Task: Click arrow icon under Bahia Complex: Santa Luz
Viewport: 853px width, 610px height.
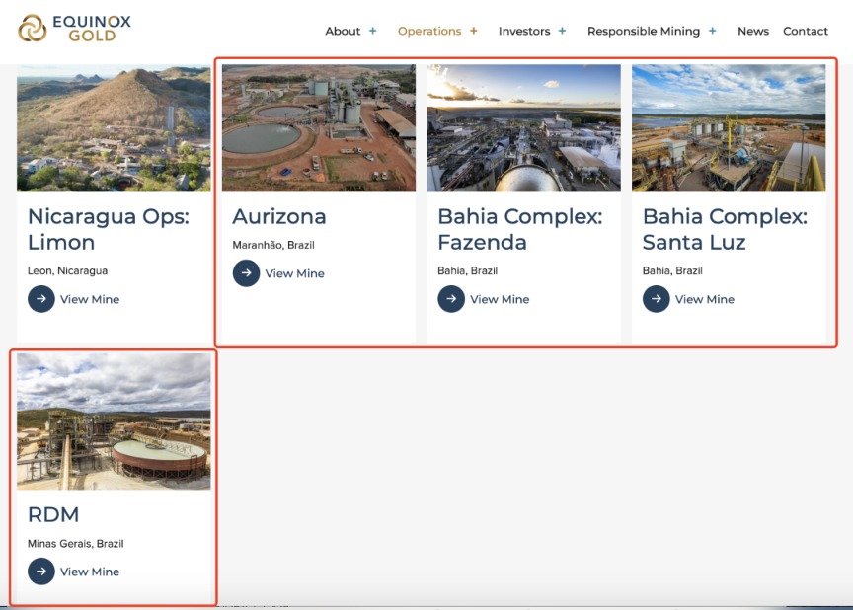Action: [x=657, y=299]
